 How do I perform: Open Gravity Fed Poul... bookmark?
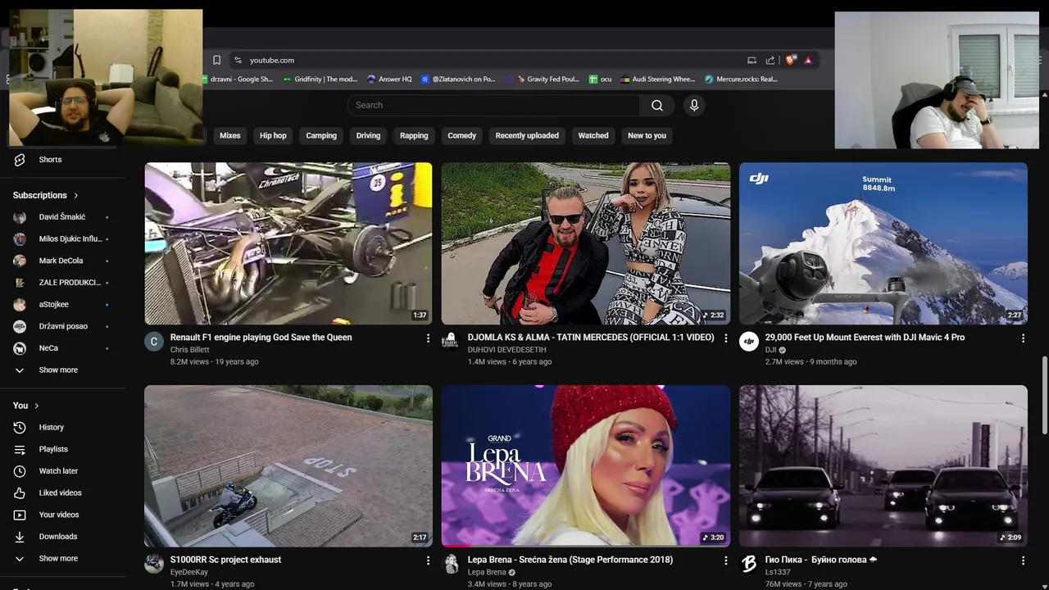543,79
